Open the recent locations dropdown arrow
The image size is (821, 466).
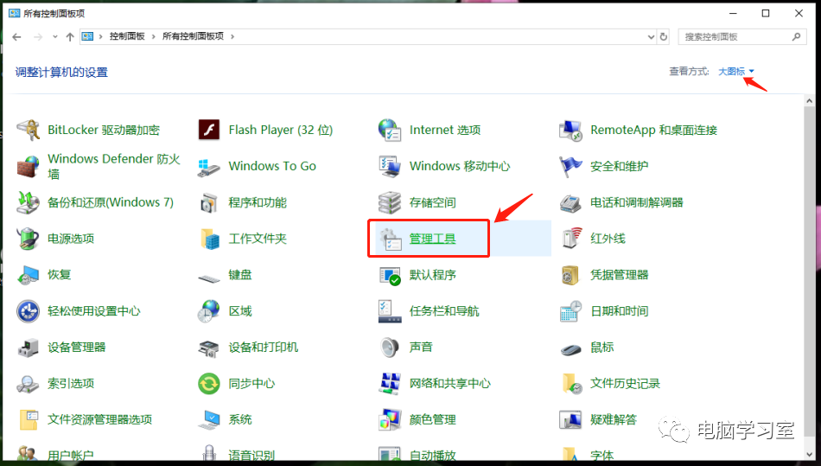click(x=55, y=36)
